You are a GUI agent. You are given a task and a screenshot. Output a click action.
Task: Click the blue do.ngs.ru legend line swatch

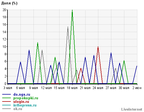[6, 94]
